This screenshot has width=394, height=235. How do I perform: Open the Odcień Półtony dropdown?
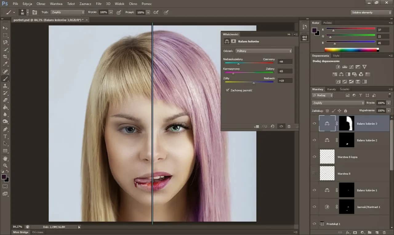263,51
